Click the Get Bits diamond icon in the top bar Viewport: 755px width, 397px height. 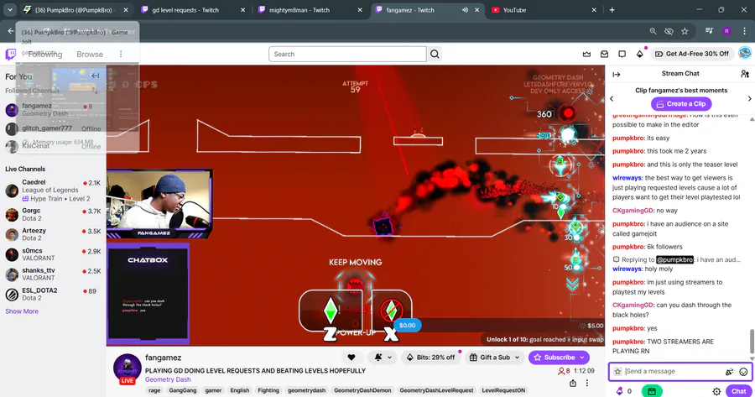640,54
